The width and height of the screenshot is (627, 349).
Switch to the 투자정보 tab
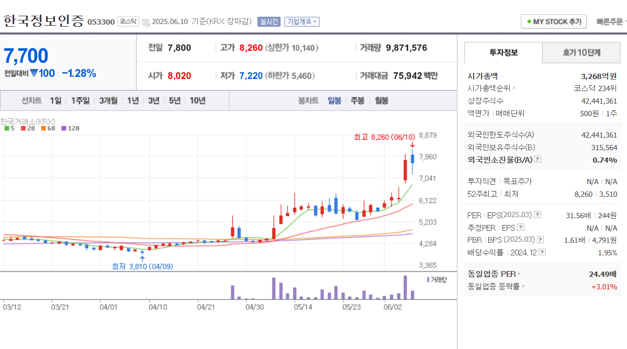pos(503,52)
